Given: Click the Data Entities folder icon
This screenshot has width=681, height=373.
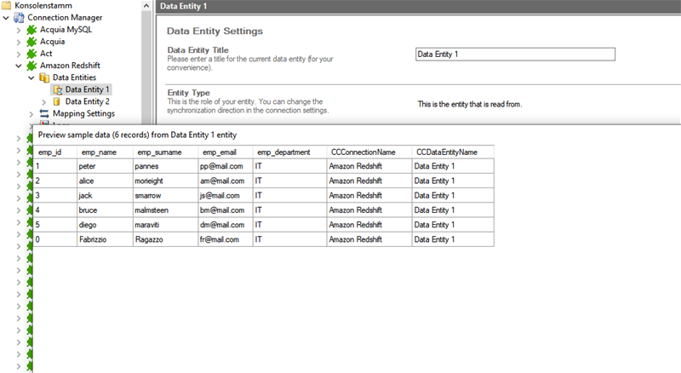Looking at the screenshot, I should (x=44, y=77).
